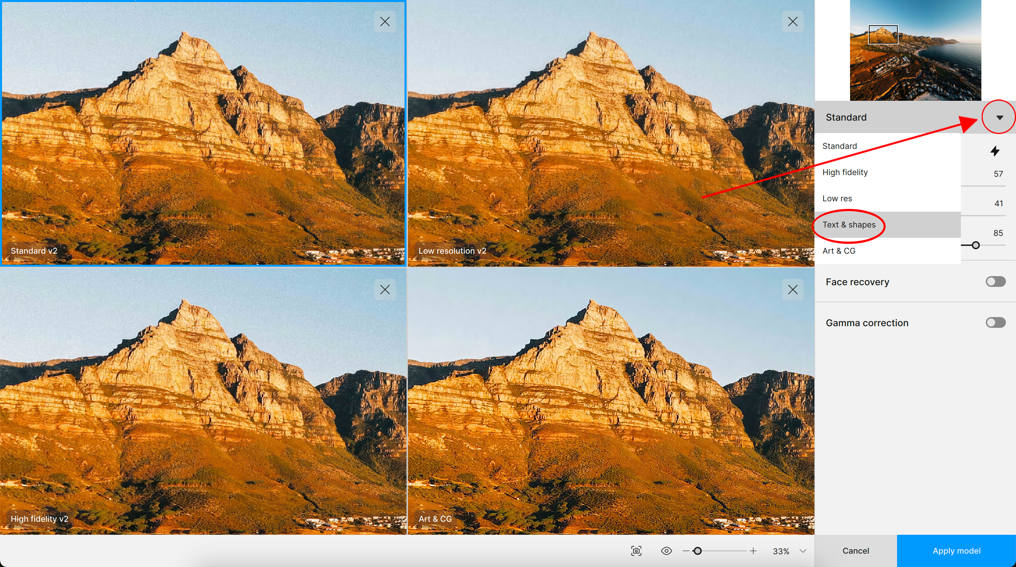This screenshot has height=567, width=1016.
Task: Toggle the eye preview visibility icon
Action: pyautogui.click(x=666, y=551)
